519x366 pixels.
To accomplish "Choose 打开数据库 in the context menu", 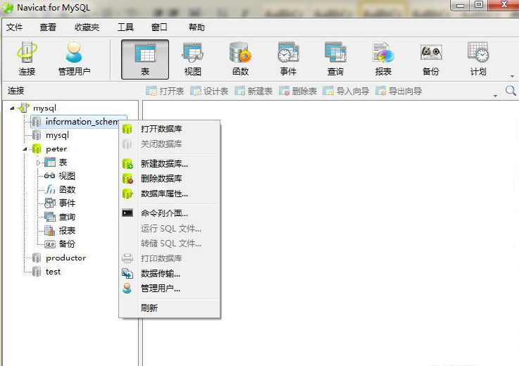I will click(161, 129).
